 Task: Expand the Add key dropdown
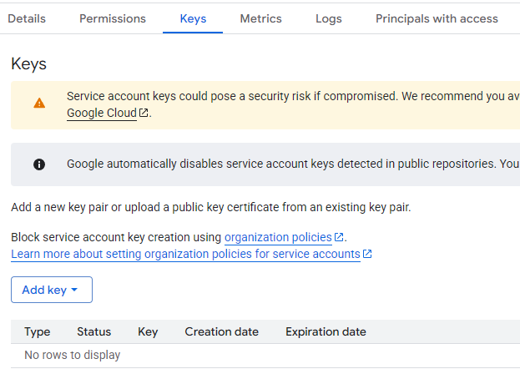[x=51, y=290]
